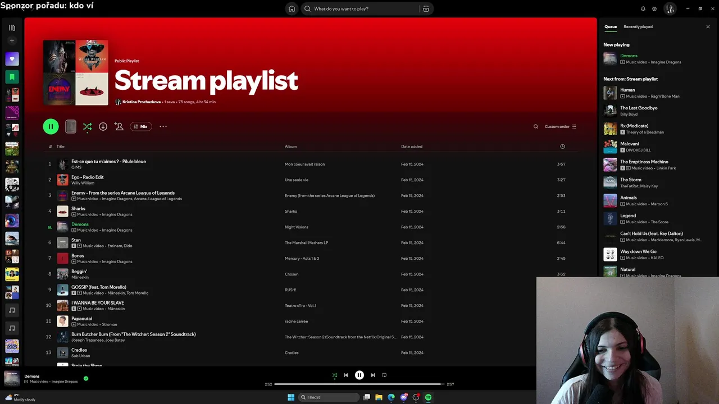The image size is (719, 404).
Task: Open Windows Start menu
Action: point(291,397)
